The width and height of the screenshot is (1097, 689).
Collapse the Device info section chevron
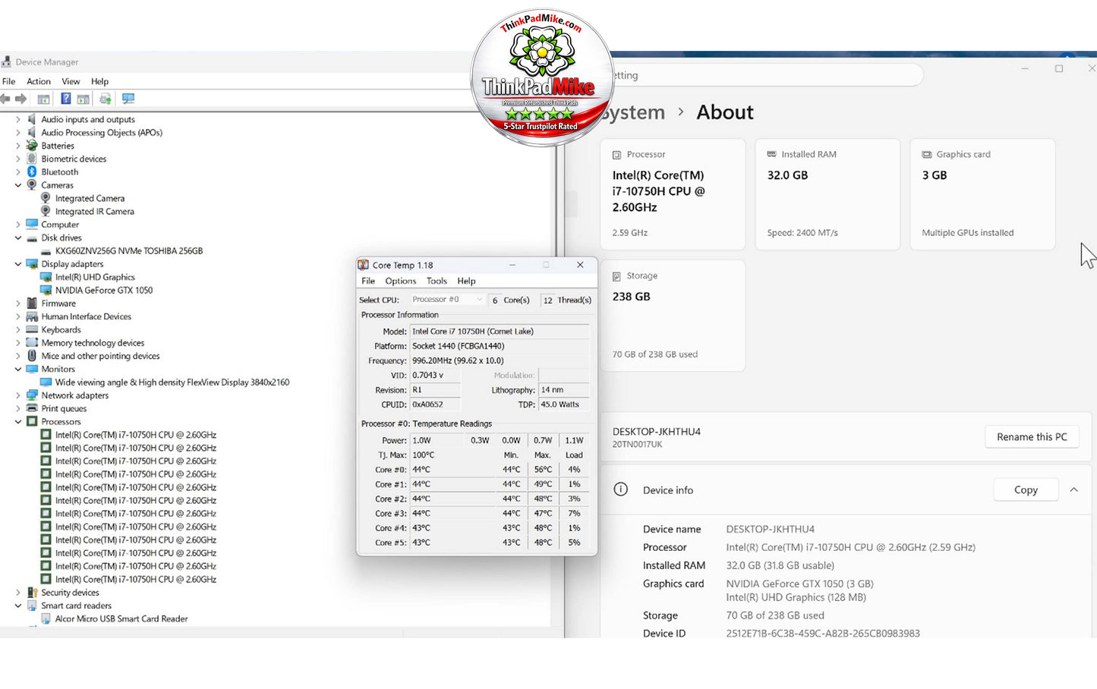[1074, 490]
